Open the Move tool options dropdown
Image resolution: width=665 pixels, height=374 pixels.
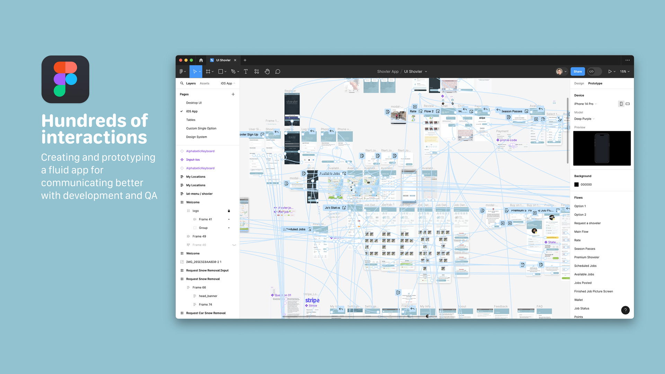200,72
